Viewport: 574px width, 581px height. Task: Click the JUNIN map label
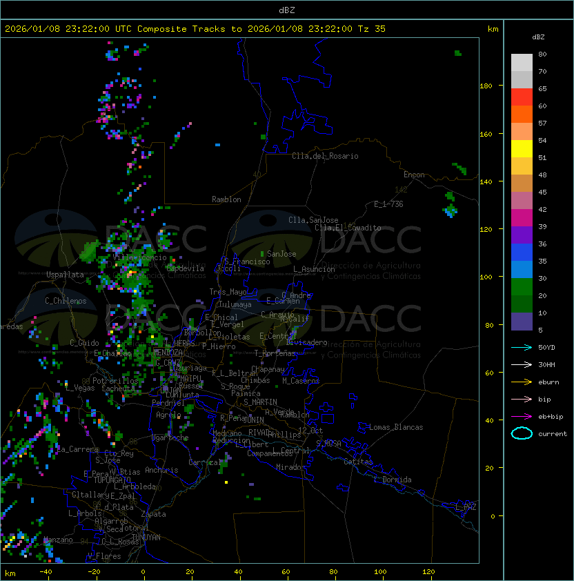(x=254, y=420)
